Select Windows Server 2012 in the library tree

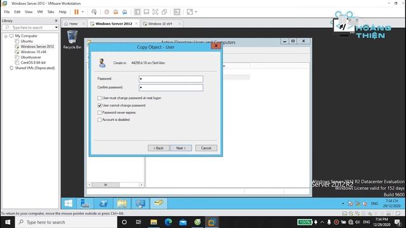37,46
